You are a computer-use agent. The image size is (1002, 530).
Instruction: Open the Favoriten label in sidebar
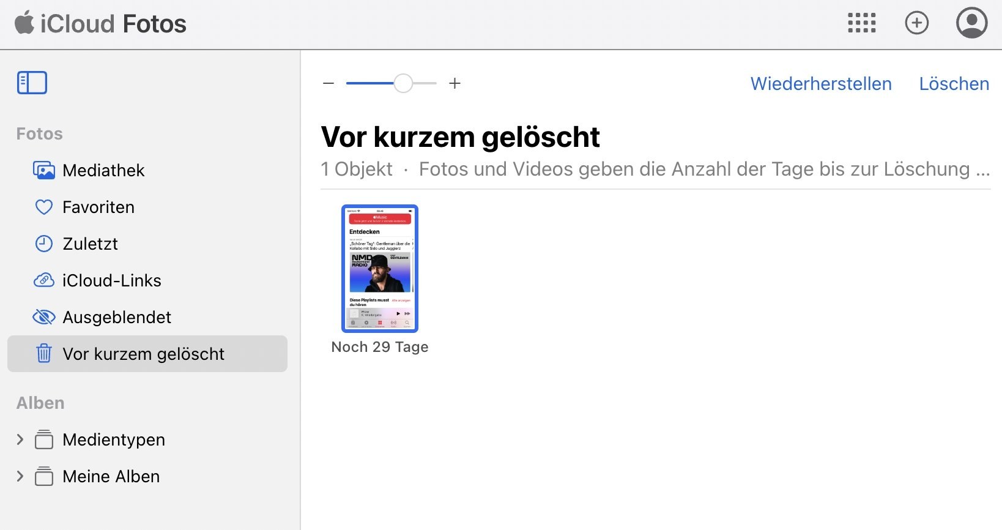98,207
